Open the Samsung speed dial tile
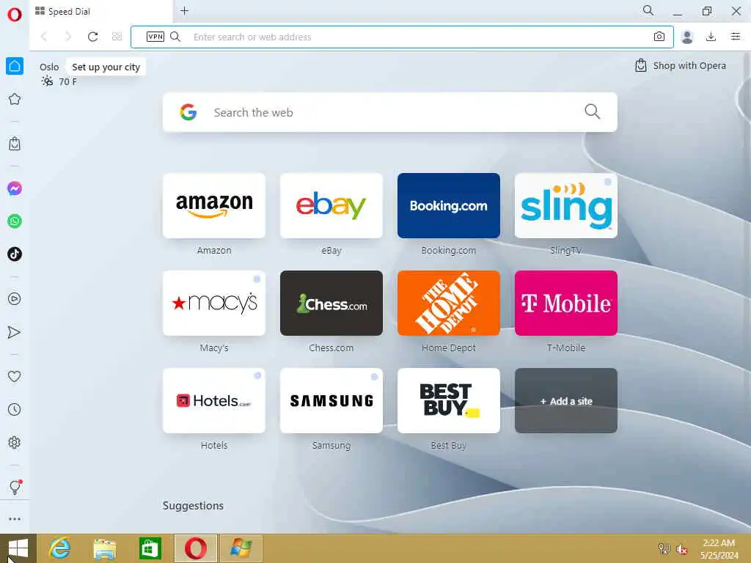Screen dimensions: 751x563 point(331,401)
